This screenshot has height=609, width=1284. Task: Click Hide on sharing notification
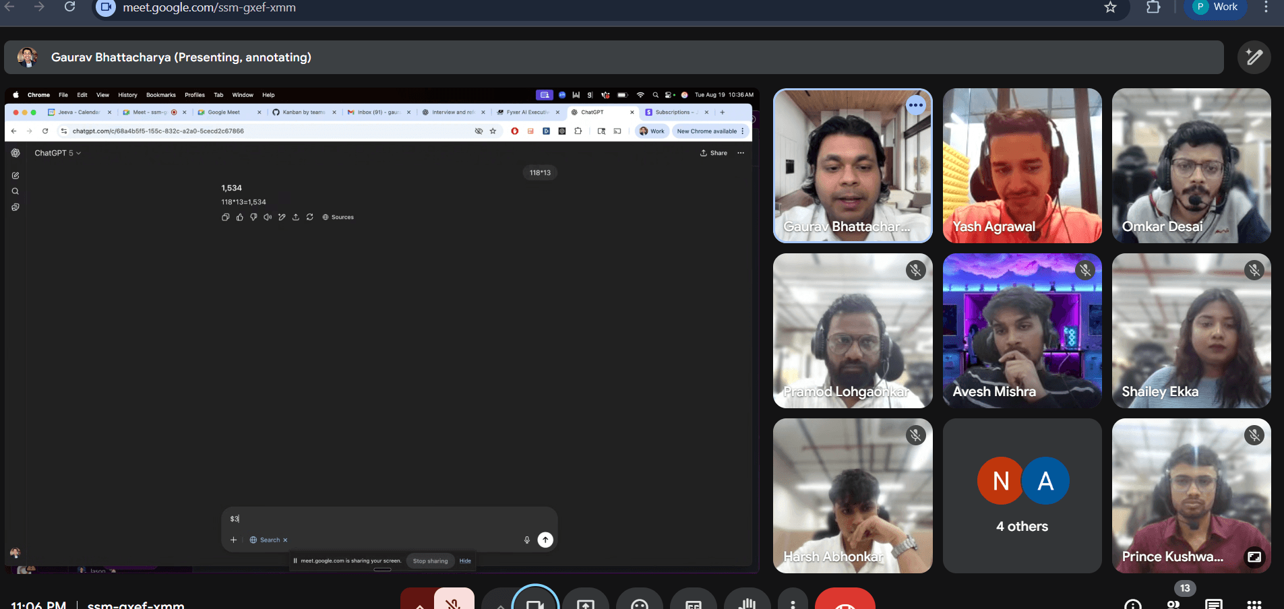pos(465,560)
